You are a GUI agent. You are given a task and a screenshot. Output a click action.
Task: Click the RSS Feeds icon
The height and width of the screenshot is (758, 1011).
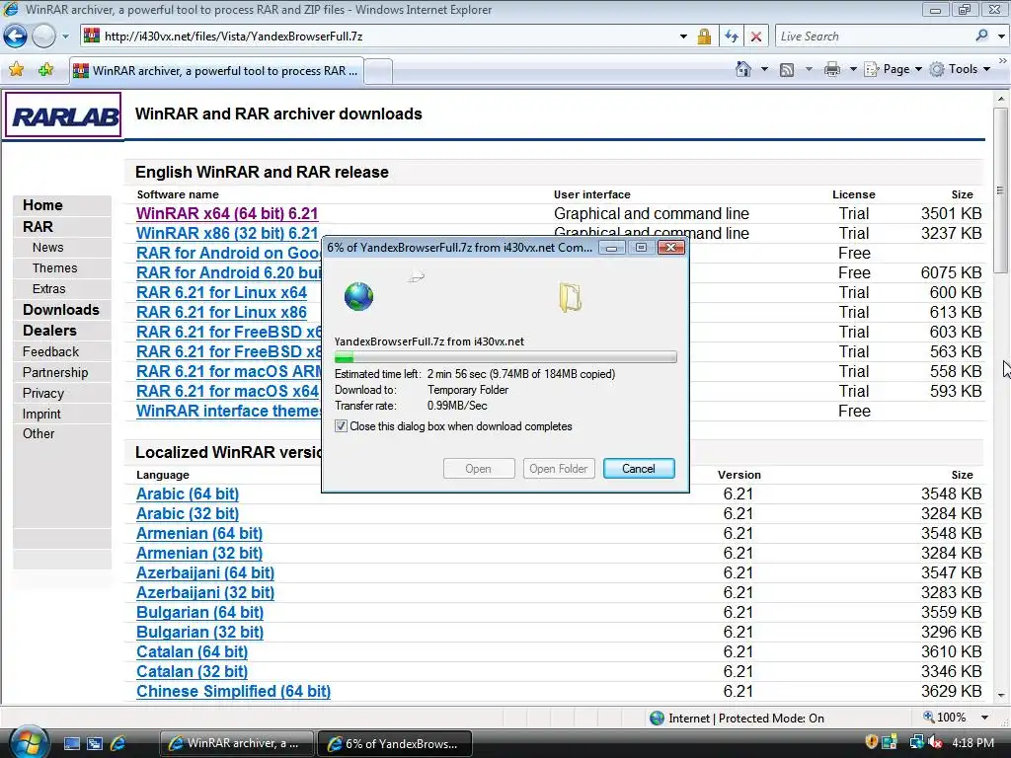(x=787, y=70)
